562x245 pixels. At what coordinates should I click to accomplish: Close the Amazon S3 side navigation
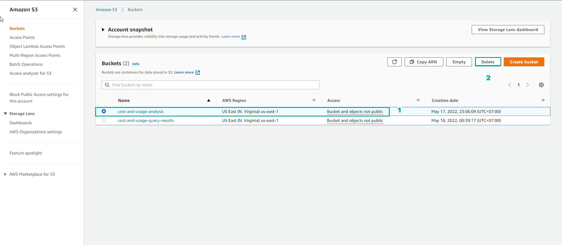[75, 10]
